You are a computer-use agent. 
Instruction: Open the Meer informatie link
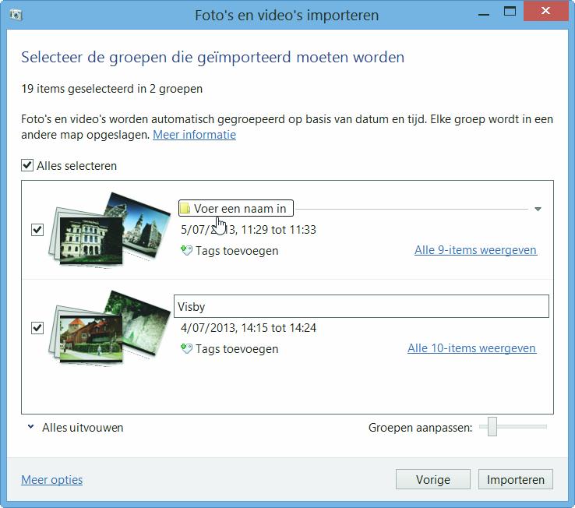click(x=194, y=135)
